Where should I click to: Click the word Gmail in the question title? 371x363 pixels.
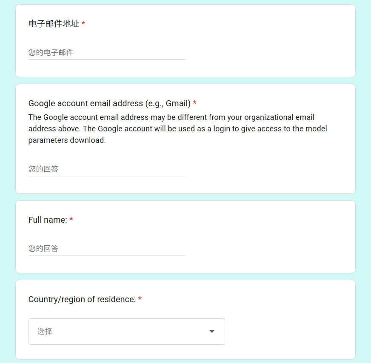point(177,104)
